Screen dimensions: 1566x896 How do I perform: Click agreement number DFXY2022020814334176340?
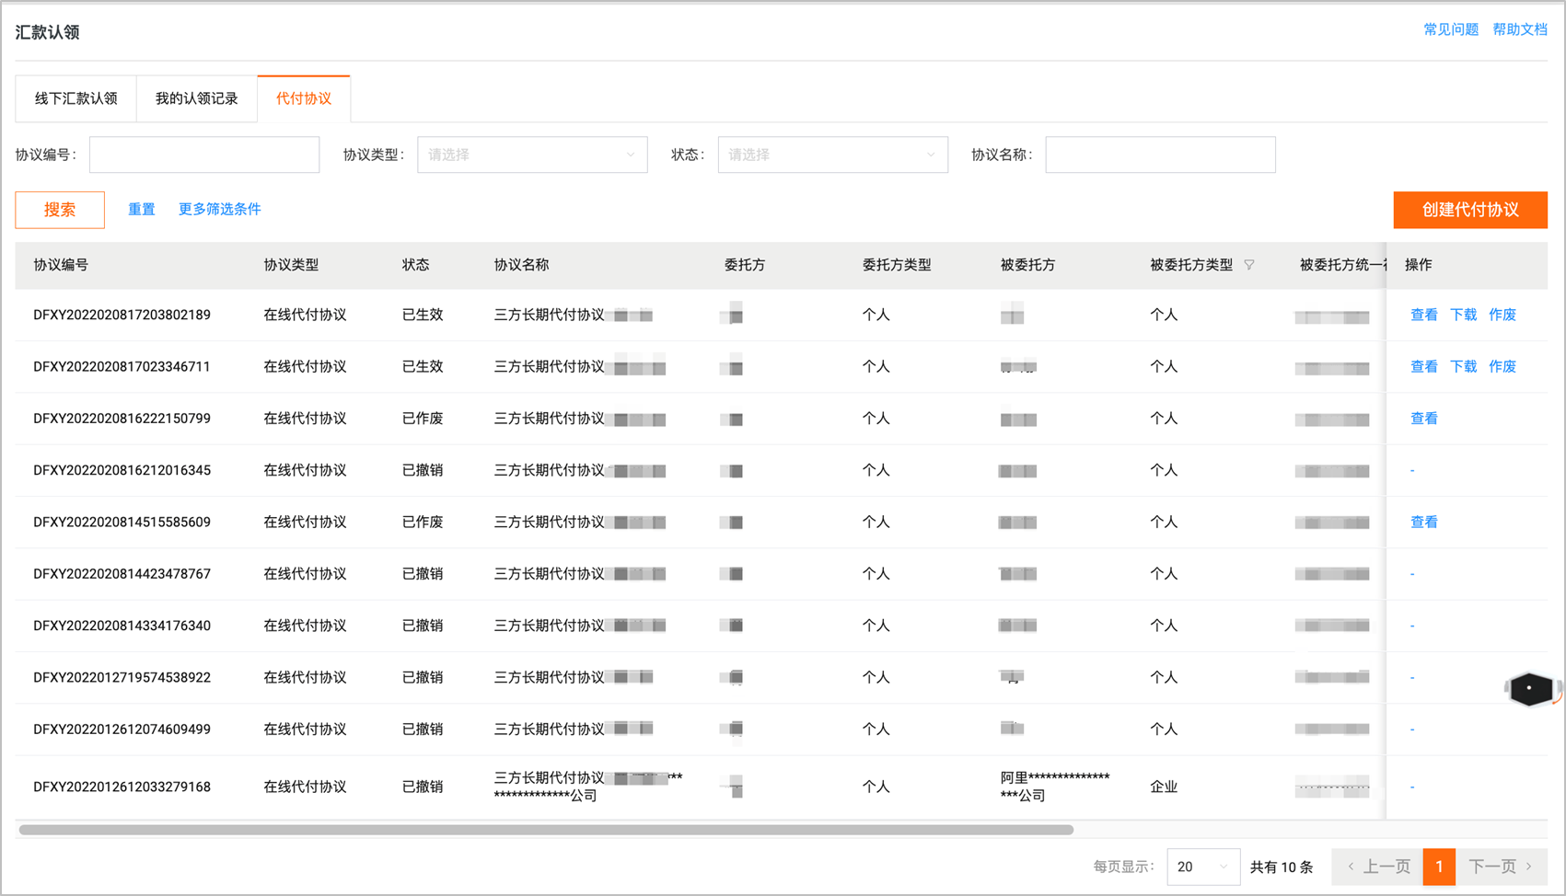click(122, 626)
